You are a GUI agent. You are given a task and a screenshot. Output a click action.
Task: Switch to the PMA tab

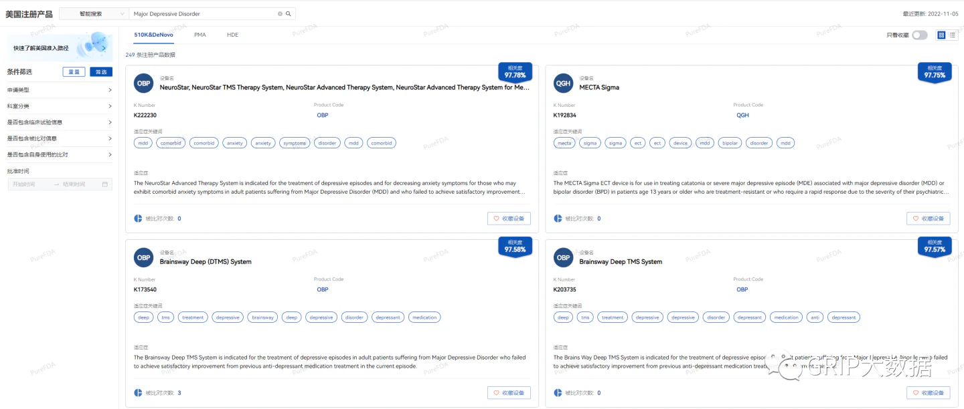point(200,35)
